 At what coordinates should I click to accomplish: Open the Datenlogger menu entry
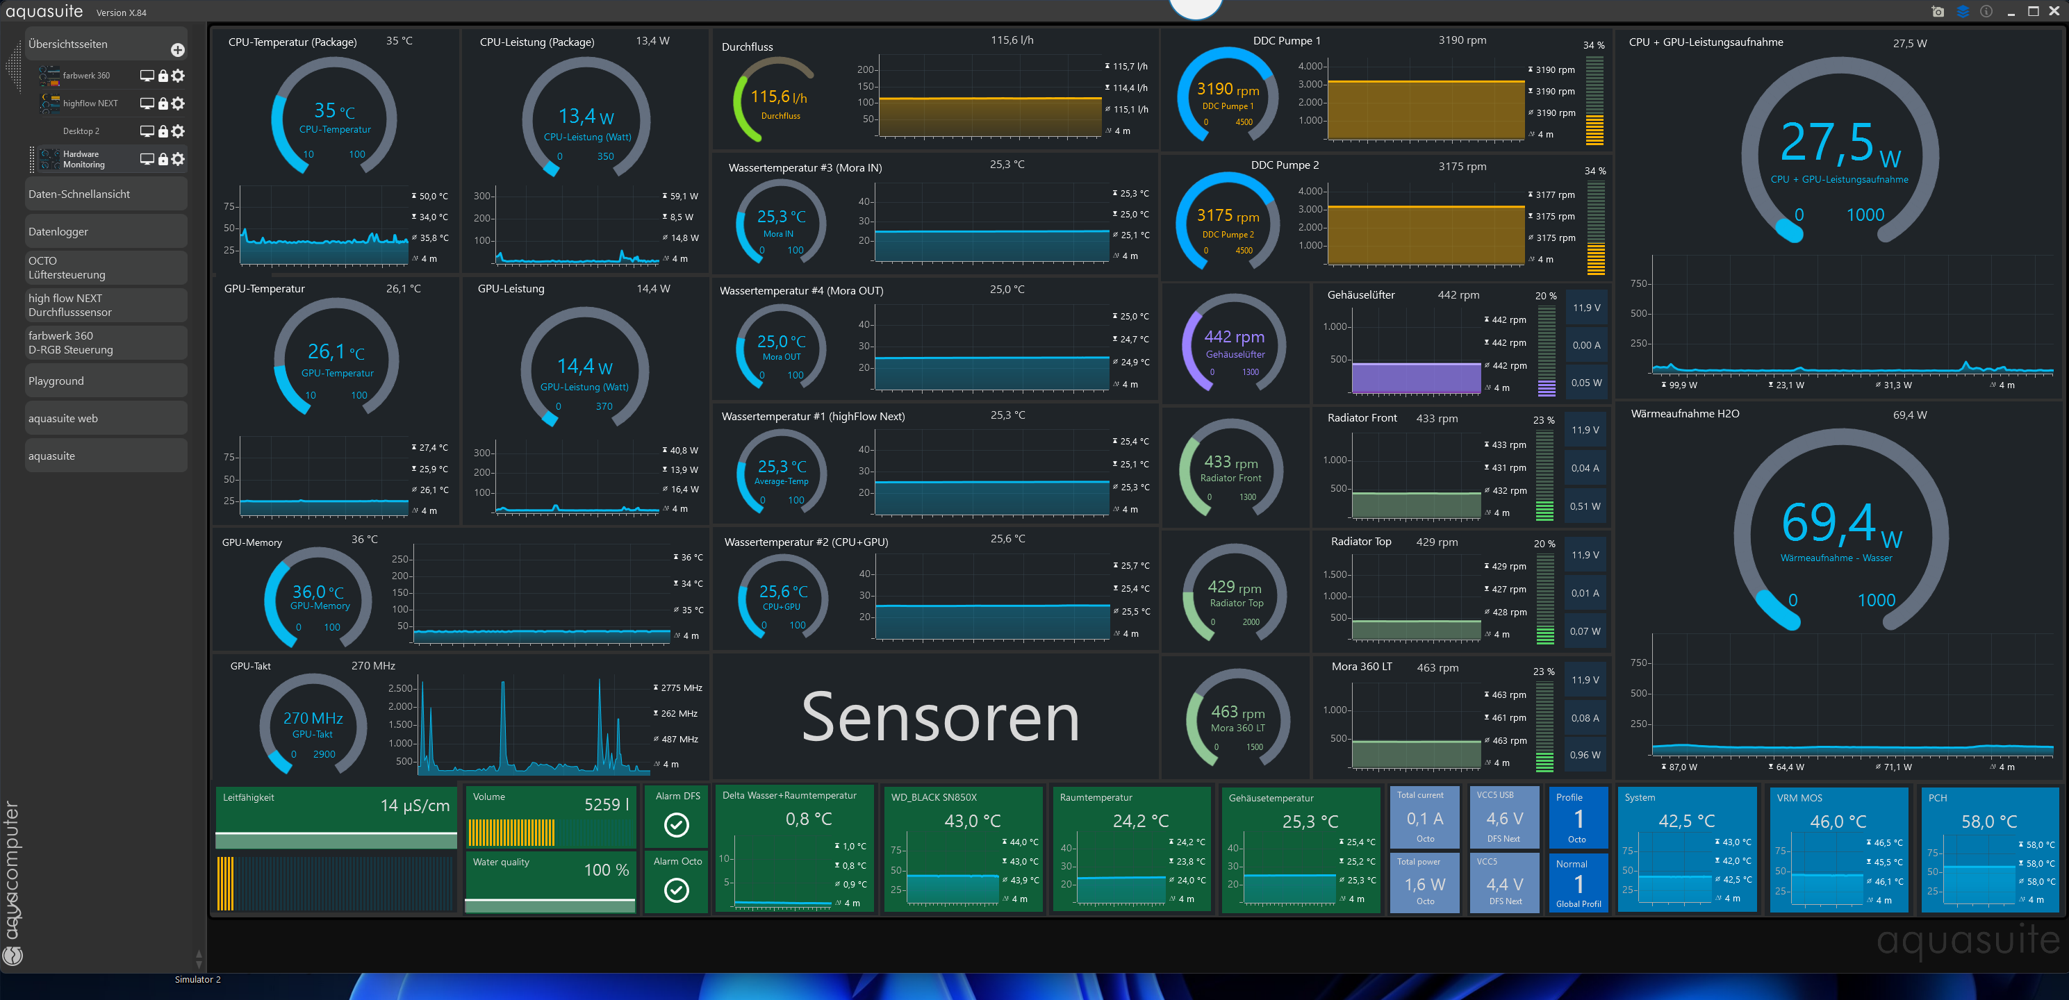(x=106, y=231)
